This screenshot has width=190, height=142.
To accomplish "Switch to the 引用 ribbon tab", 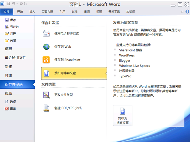I will click(x=62, y=12).
